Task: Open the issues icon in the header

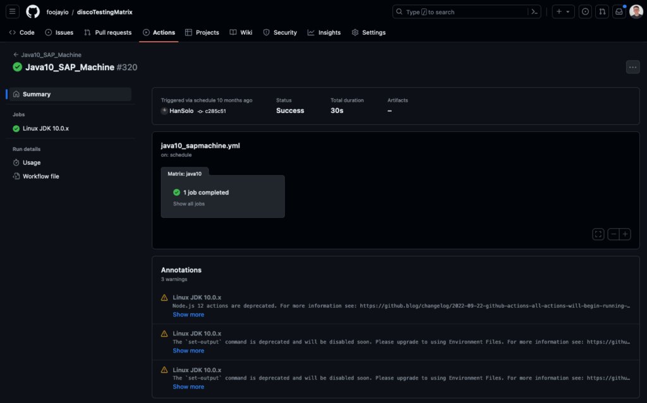Action: pyautogui.click(x=585, y=11)
